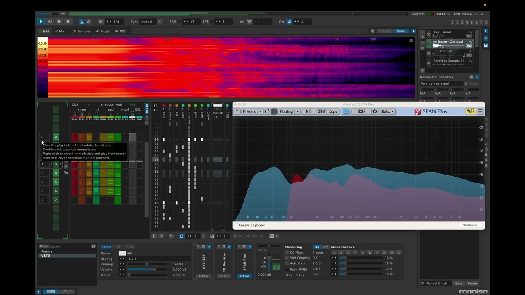Open the SPAN Plus Editor button
The width and height of the screenshot is (525, 295).
tap(244, 276)
